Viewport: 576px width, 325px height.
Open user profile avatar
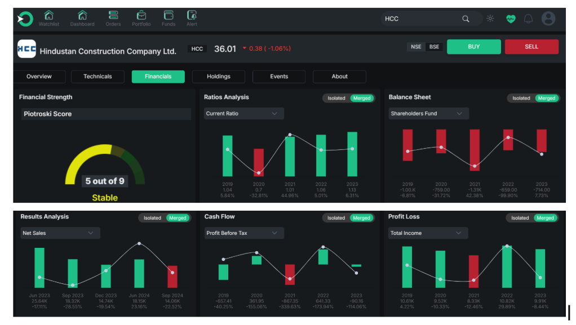548,19
